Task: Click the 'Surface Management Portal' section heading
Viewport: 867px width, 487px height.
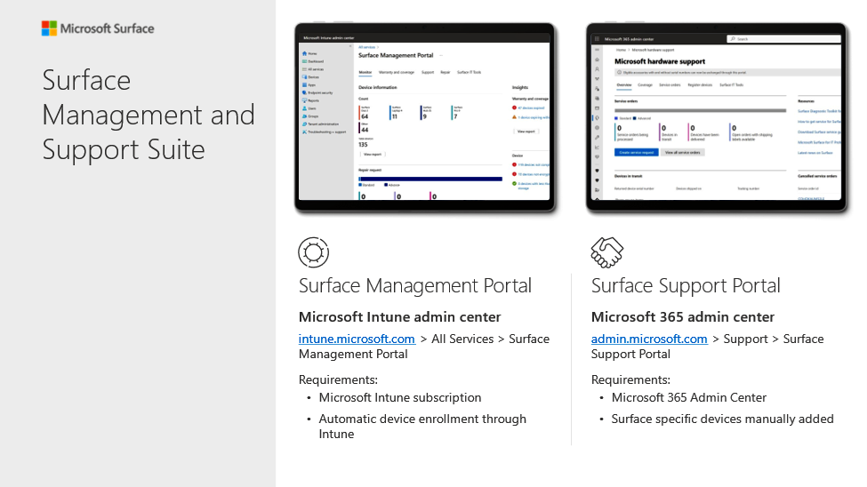Action: [414, 286]
